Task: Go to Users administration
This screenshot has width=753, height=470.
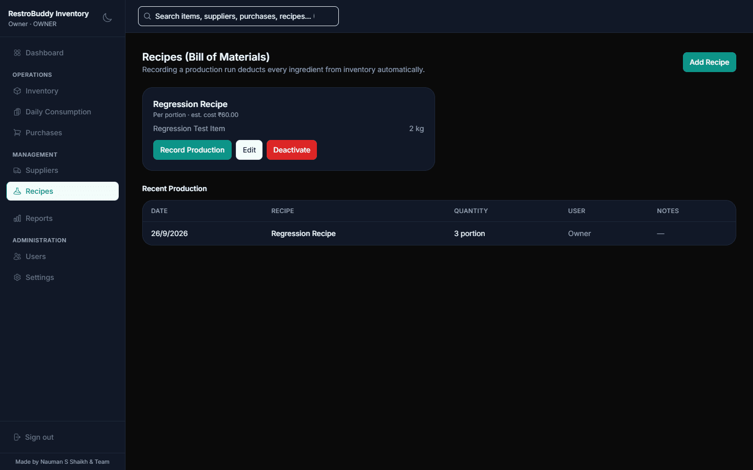Action: pyautogui.click(x=63, y=256)
